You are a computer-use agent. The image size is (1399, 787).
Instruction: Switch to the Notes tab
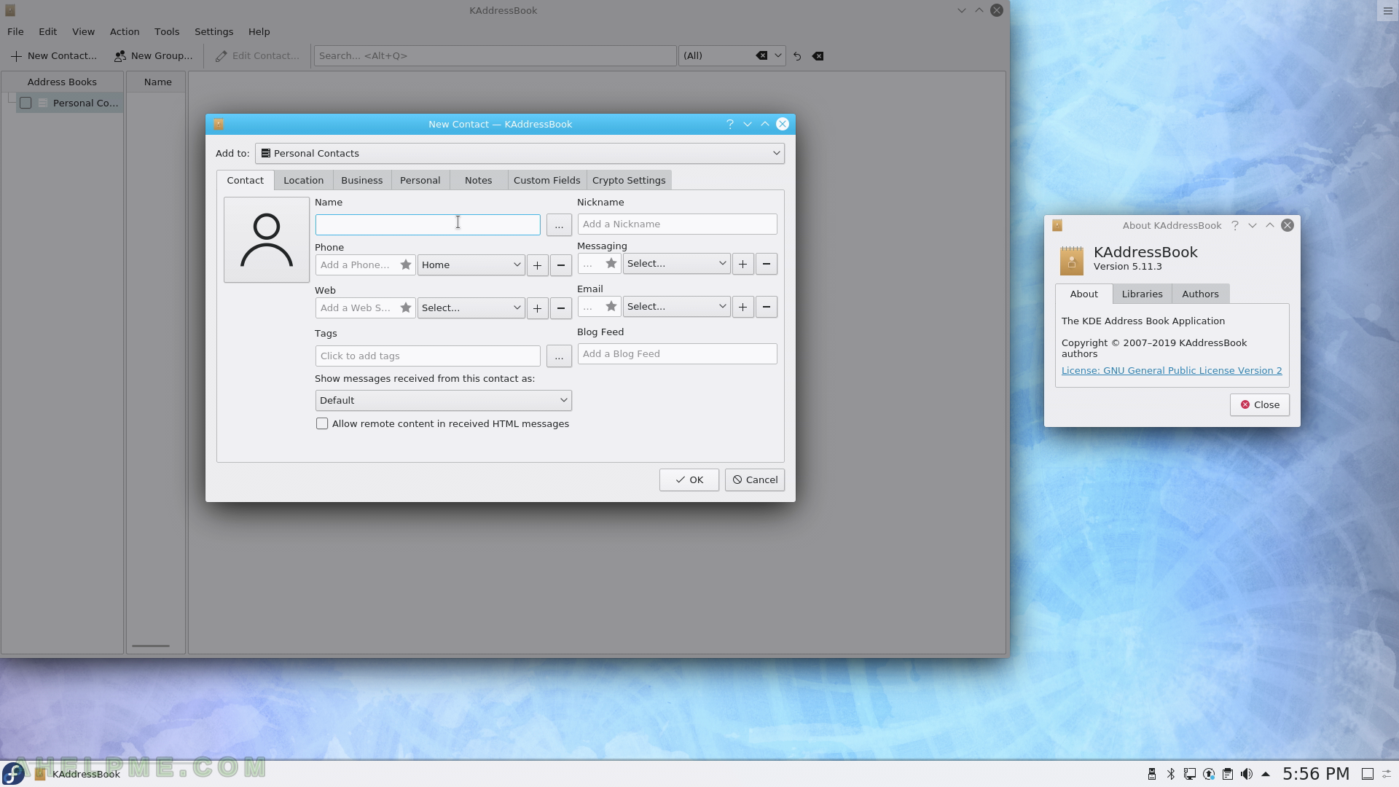pos(478,180)
